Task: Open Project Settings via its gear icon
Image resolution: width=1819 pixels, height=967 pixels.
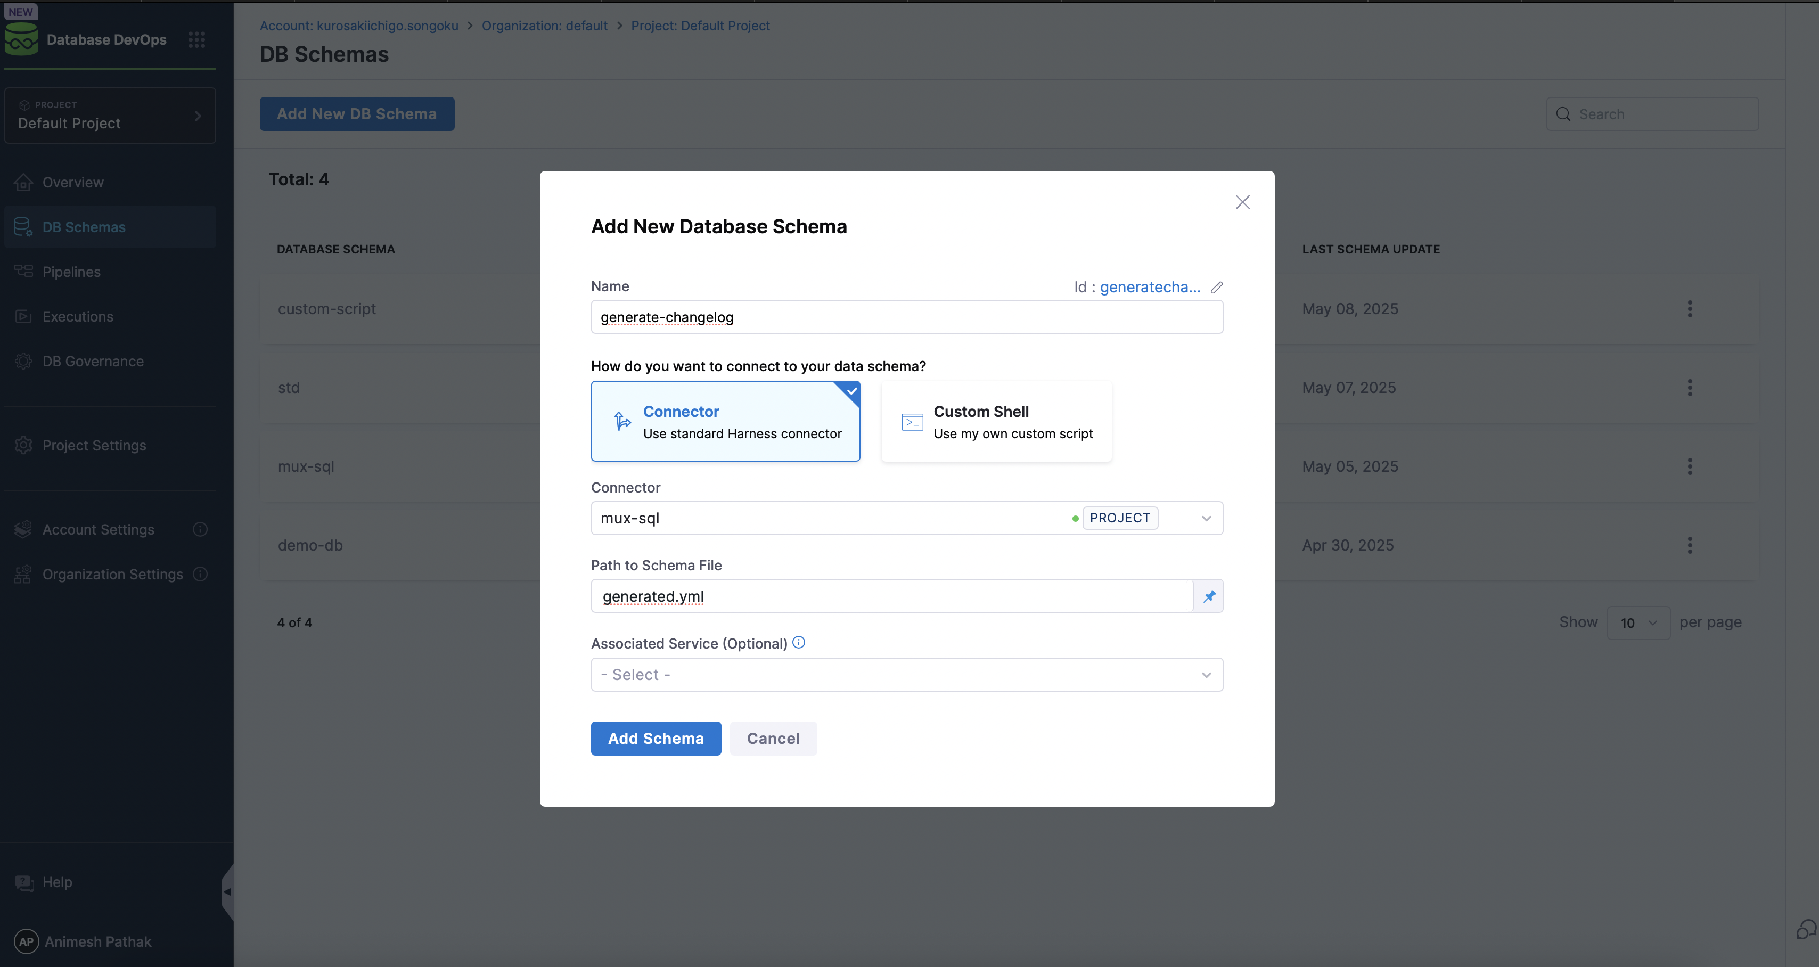Action: point(23,445)
